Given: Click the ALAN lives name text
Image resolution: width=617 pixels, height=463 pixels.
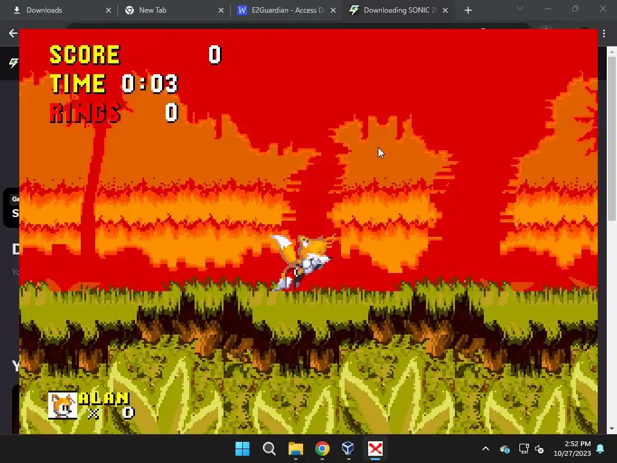Looking at the screenshot, I should [x=104, y=398].
